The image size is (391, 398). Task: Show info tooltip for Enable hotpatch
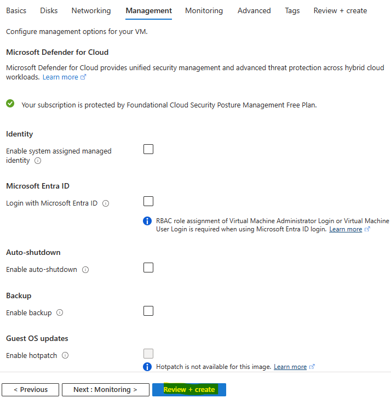(65, 355)
